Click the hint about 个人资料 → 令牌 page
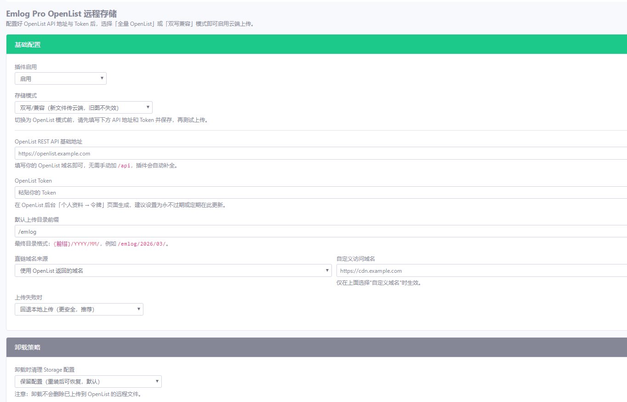This screenshot has width=627, height=402. 120,205
